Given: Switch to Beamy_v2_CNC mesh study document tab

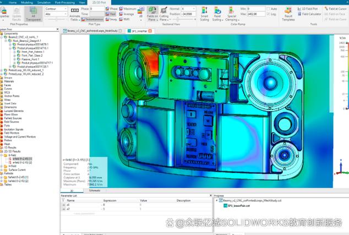Looking at the screenshot, I should tap(92, 31).
